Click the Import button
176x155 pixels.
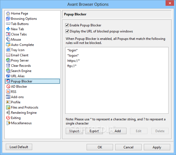click(74, 131)
